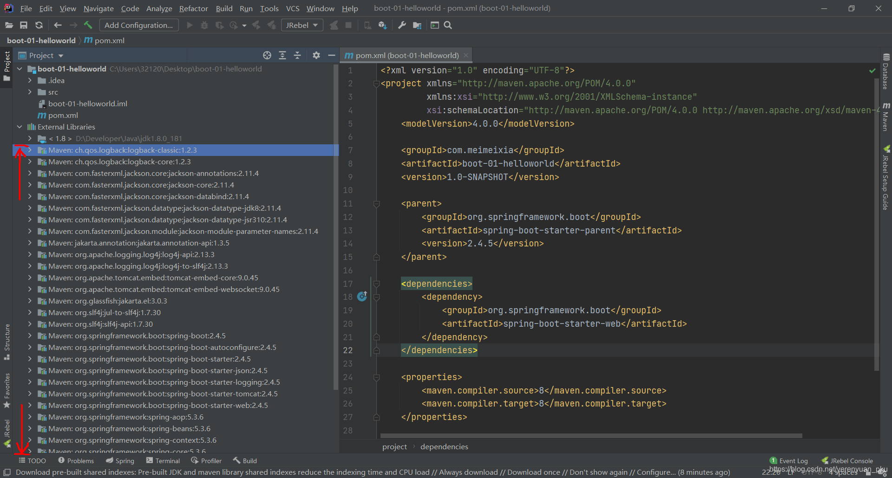Hide the Project panel with minus icon
The height and width of the screenshot is (478, 892).
tap(332, 55)
